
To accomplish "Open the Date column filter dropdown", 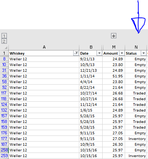I will point(99,53).
